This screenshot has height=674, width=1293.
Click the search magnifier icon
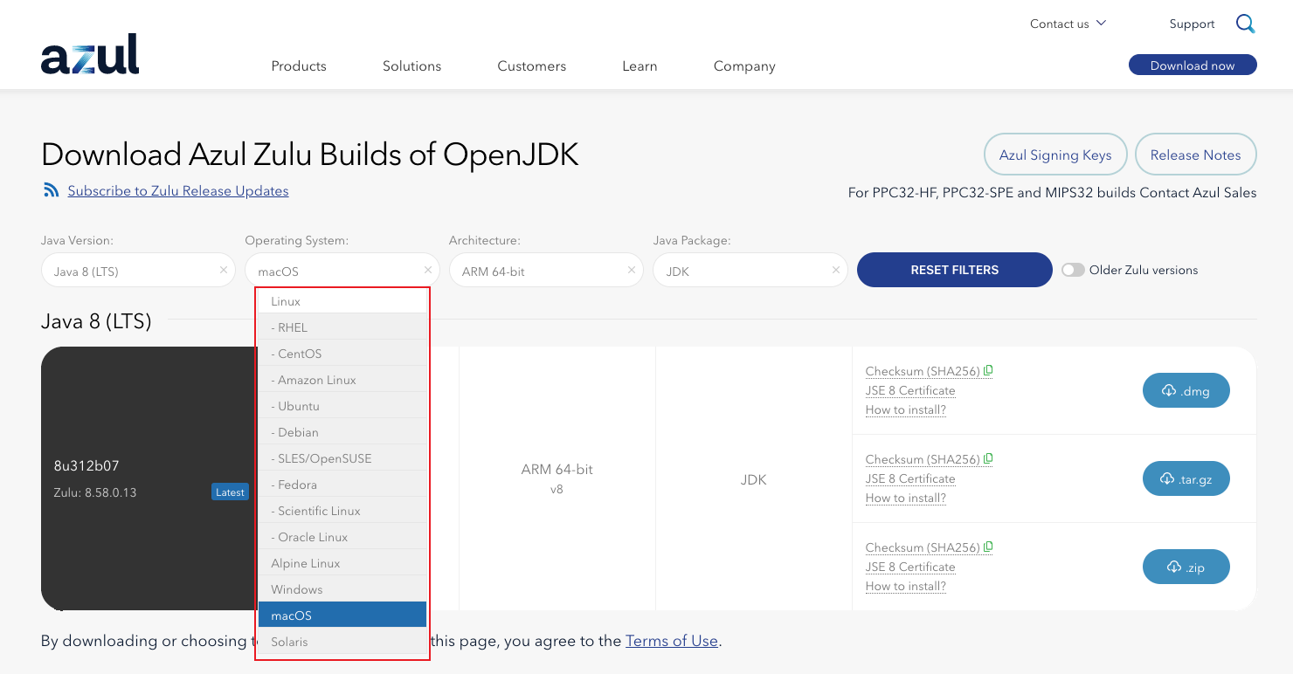pyautogui.click(x=1246, y=24)
